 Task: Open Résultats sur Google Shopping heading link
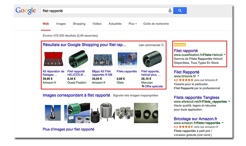pyautogui.click(x=84, y=45)
